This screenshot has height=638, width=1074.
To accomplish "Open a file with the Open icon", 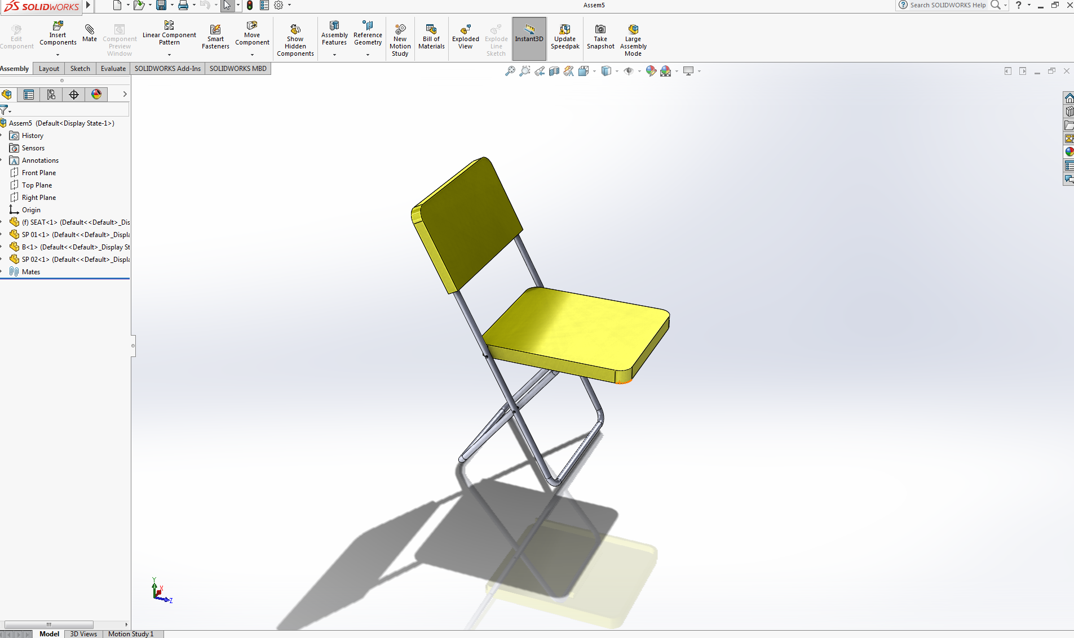I will coord(138,5).
